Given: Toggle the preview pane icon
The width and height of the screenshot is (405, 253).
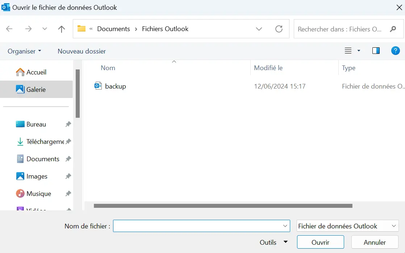Looking at the screenshot, I should tap(376, 51).
